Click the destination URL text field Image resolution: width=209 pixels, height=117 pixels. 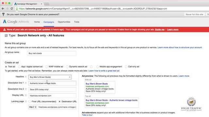click(57, 107)
